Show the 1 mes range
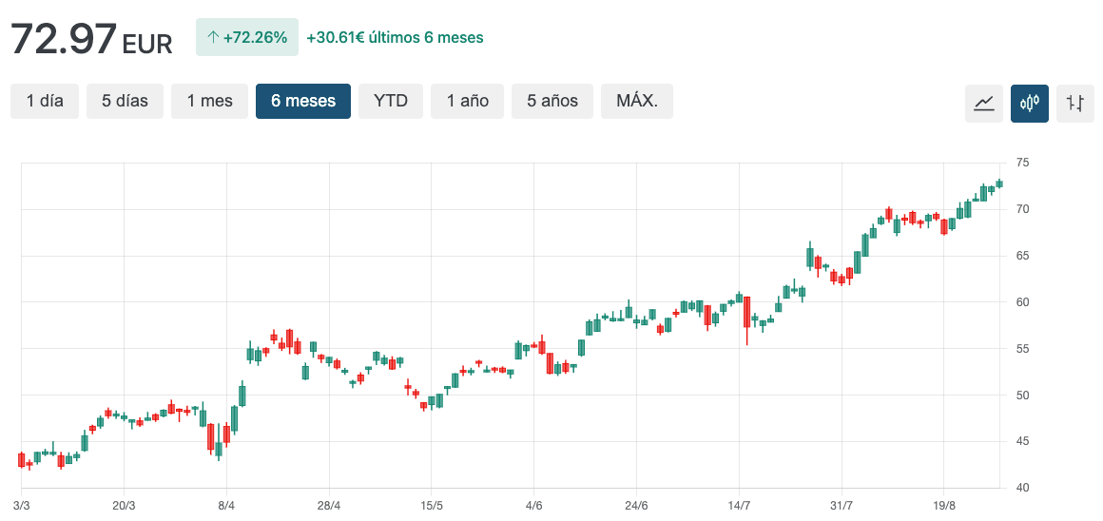 point(209,101)
